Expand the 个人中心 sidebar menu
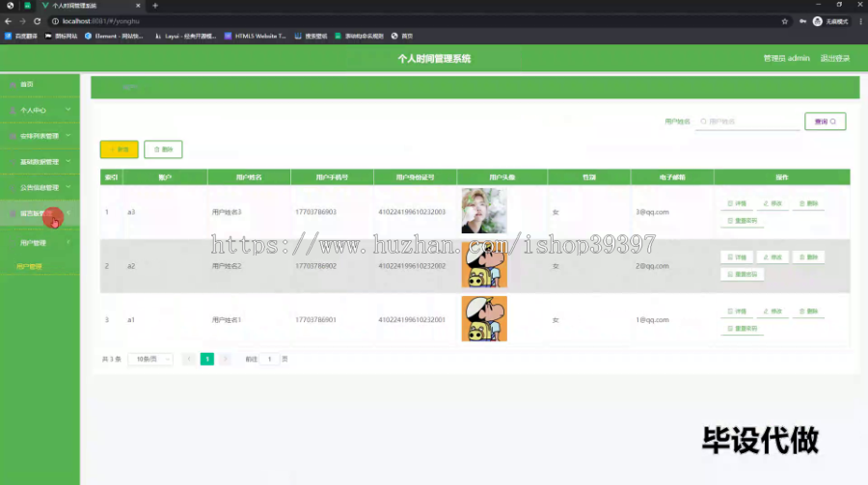The image size is (868, 485). 40,110
